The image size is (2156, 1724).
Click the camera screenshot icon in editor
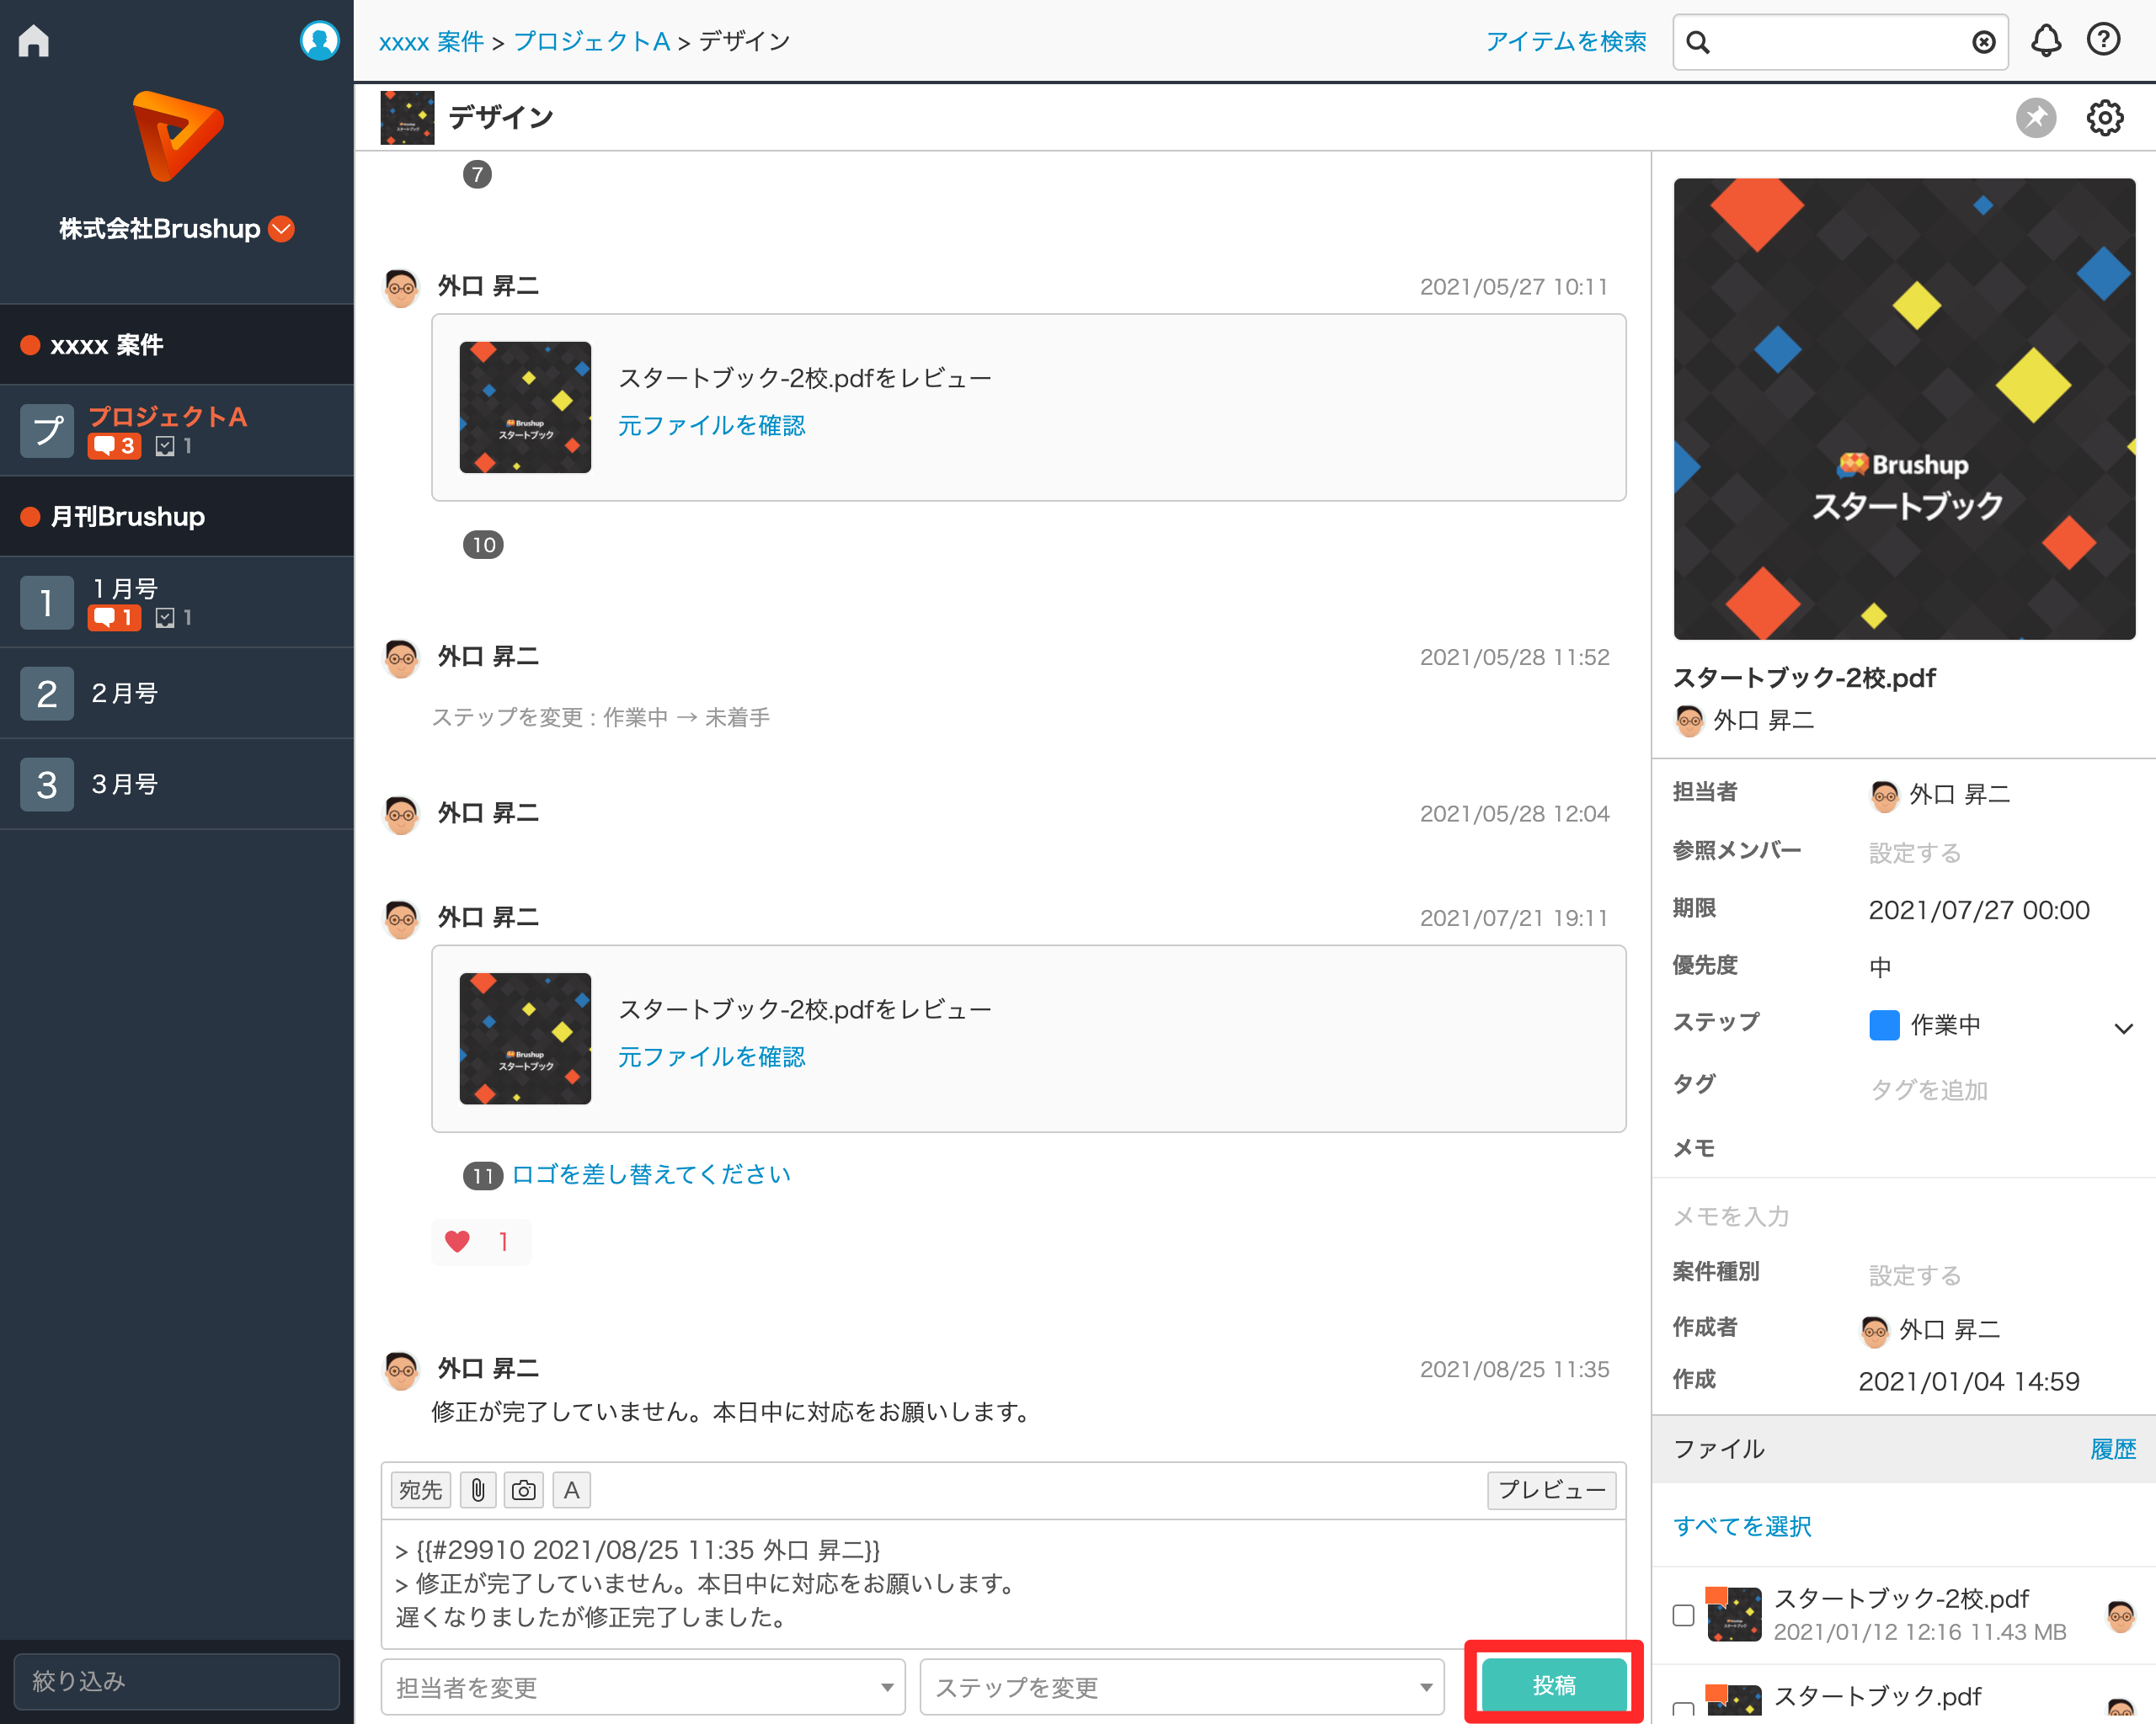(523, 1490)
